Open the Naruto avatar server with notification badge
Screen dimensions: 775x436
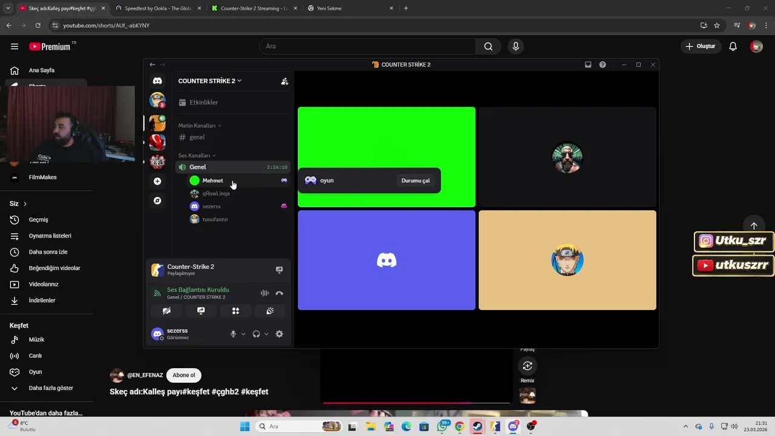pos(157,101)
